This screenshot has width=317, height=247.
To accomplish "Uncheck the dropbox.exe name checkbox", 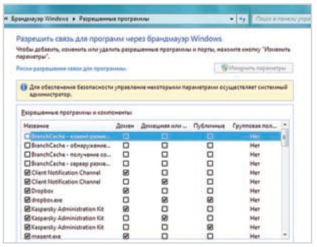I will click(x=27, y=200).
